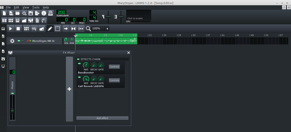Open the computer browser sidebar tab
The width and height of the screenshot is (291, 132).
[3, 66]
